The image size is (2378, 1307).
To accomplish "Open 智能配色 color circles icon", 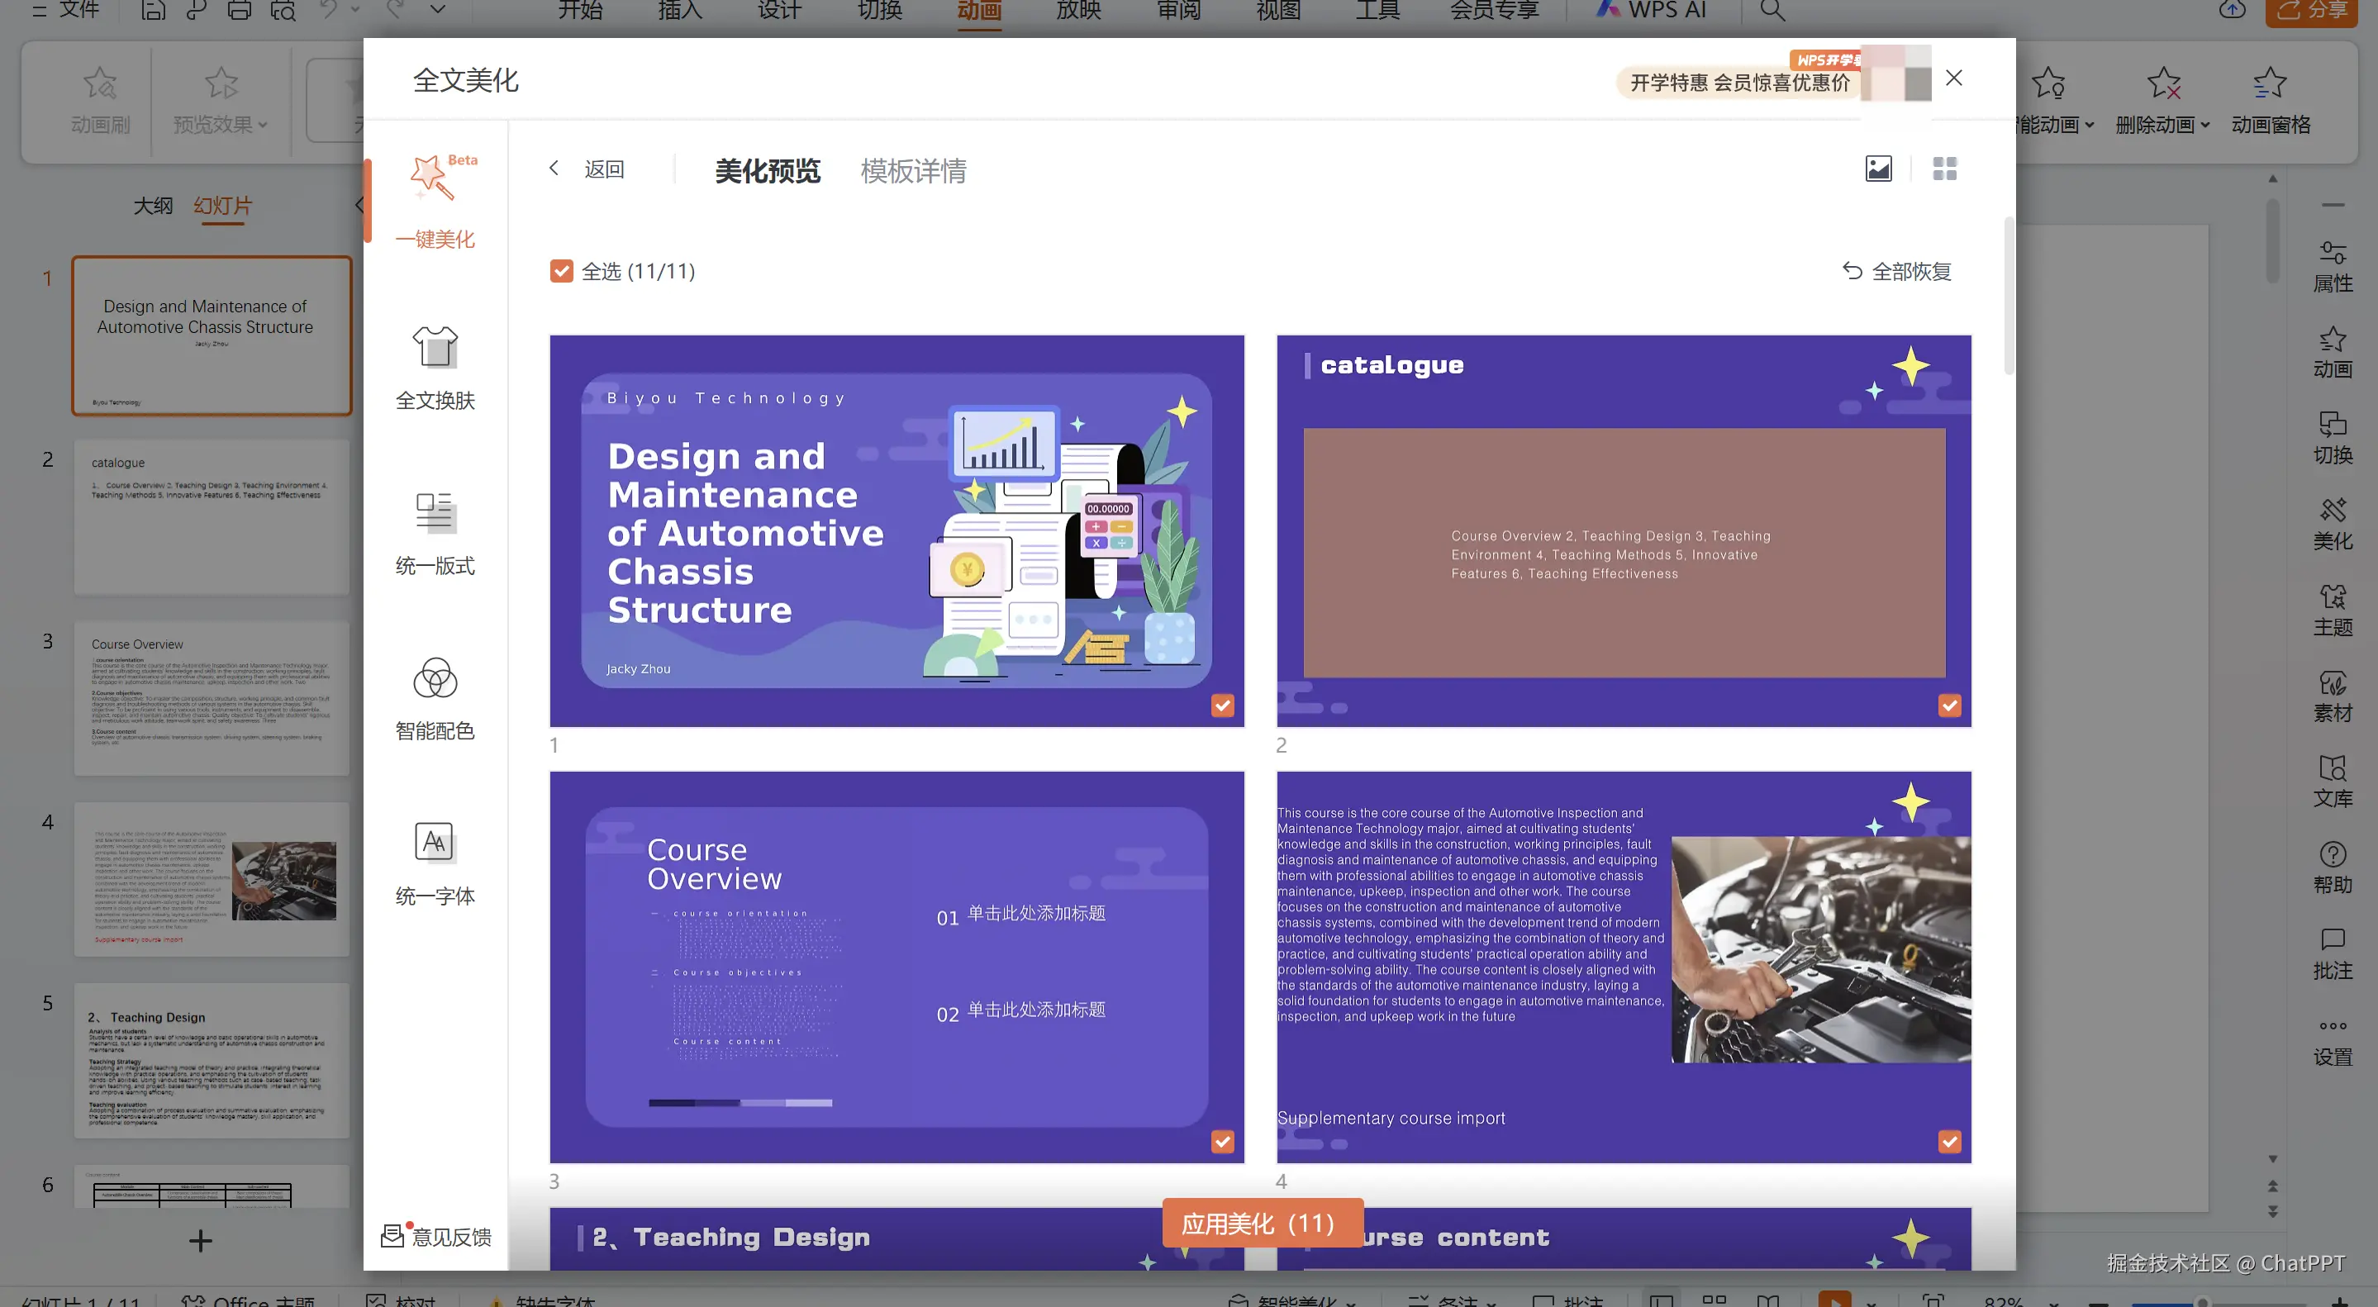I will [x=435, y=678].
